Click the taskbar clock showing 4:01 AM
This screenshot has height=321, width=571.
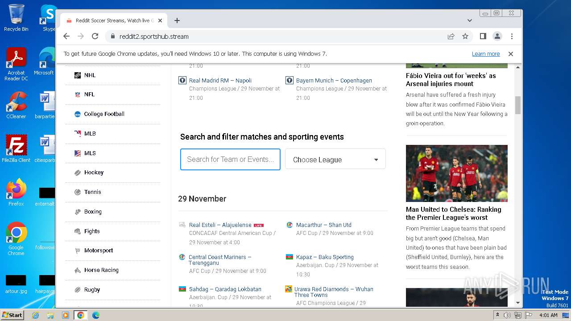(548, 315)
